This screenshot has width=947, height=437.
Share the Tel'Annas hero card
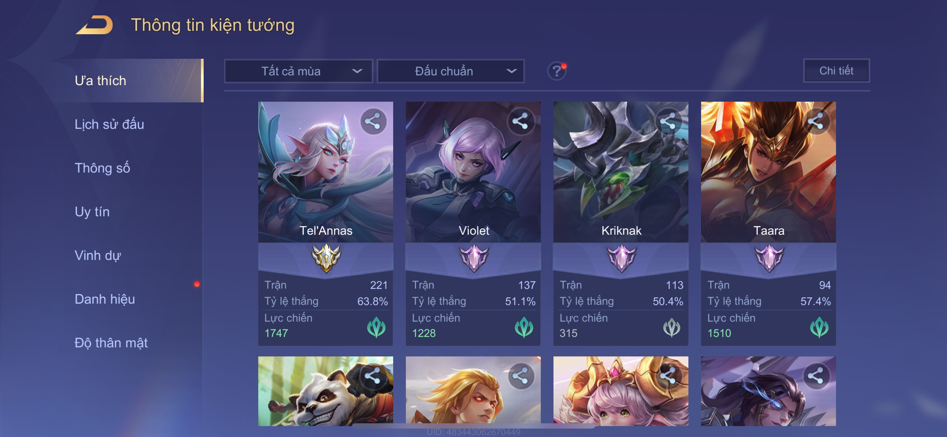373,121
